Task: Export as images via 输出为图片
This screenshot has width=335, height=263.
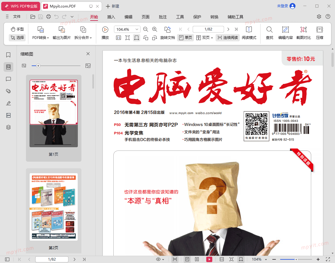Action: point(62,33)
